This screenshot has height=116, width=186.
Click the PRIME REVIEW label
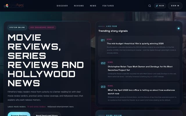(x=114, y=115)
